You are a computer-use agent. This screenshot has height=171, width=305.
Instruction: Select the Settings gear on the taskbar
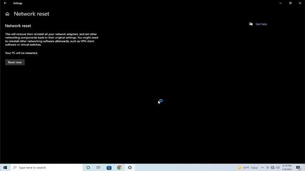click(130, 168)
